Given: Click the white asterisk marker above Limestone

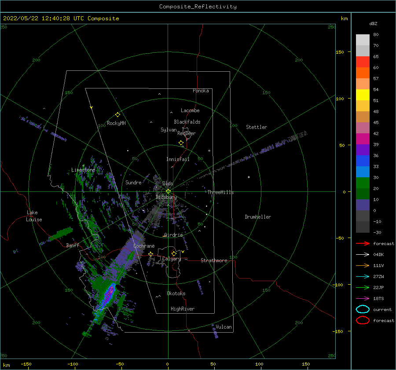Looking at the screenshot, I should tap(83, 166).
